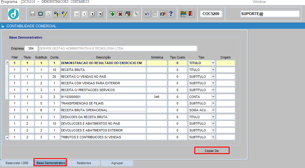The image size is (305, 168).
Task: Open the CONTA Tipo dropdown for 91103000001
Action: click(213, 97)
